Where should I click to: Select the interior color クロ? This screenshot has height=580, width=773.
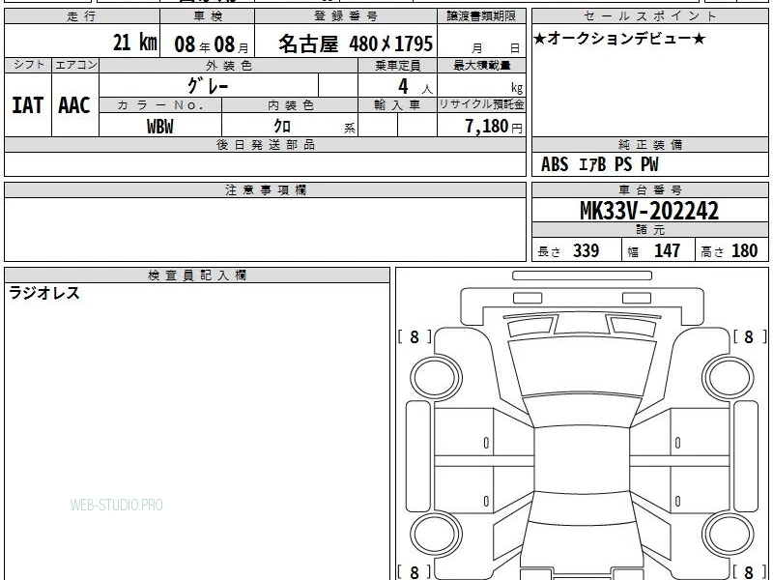tap(282, 127)
